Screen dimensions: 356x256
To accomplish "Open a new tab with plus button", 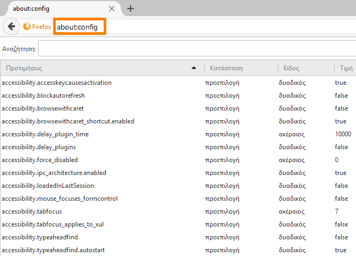I will pos(130,9).
